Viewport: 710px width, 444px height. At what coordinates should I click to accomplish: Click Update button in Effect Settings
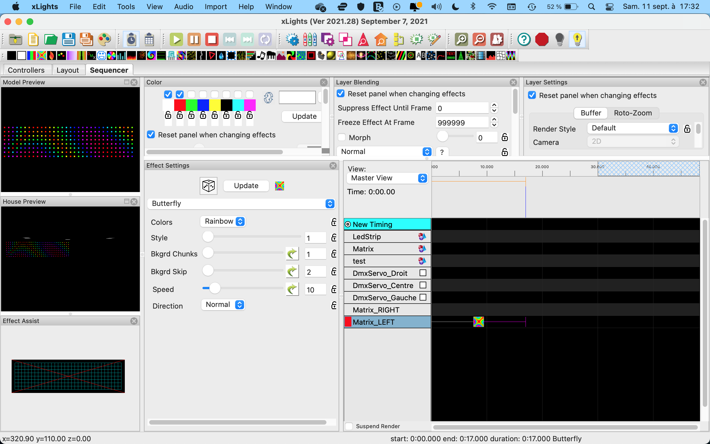point(246,186)
